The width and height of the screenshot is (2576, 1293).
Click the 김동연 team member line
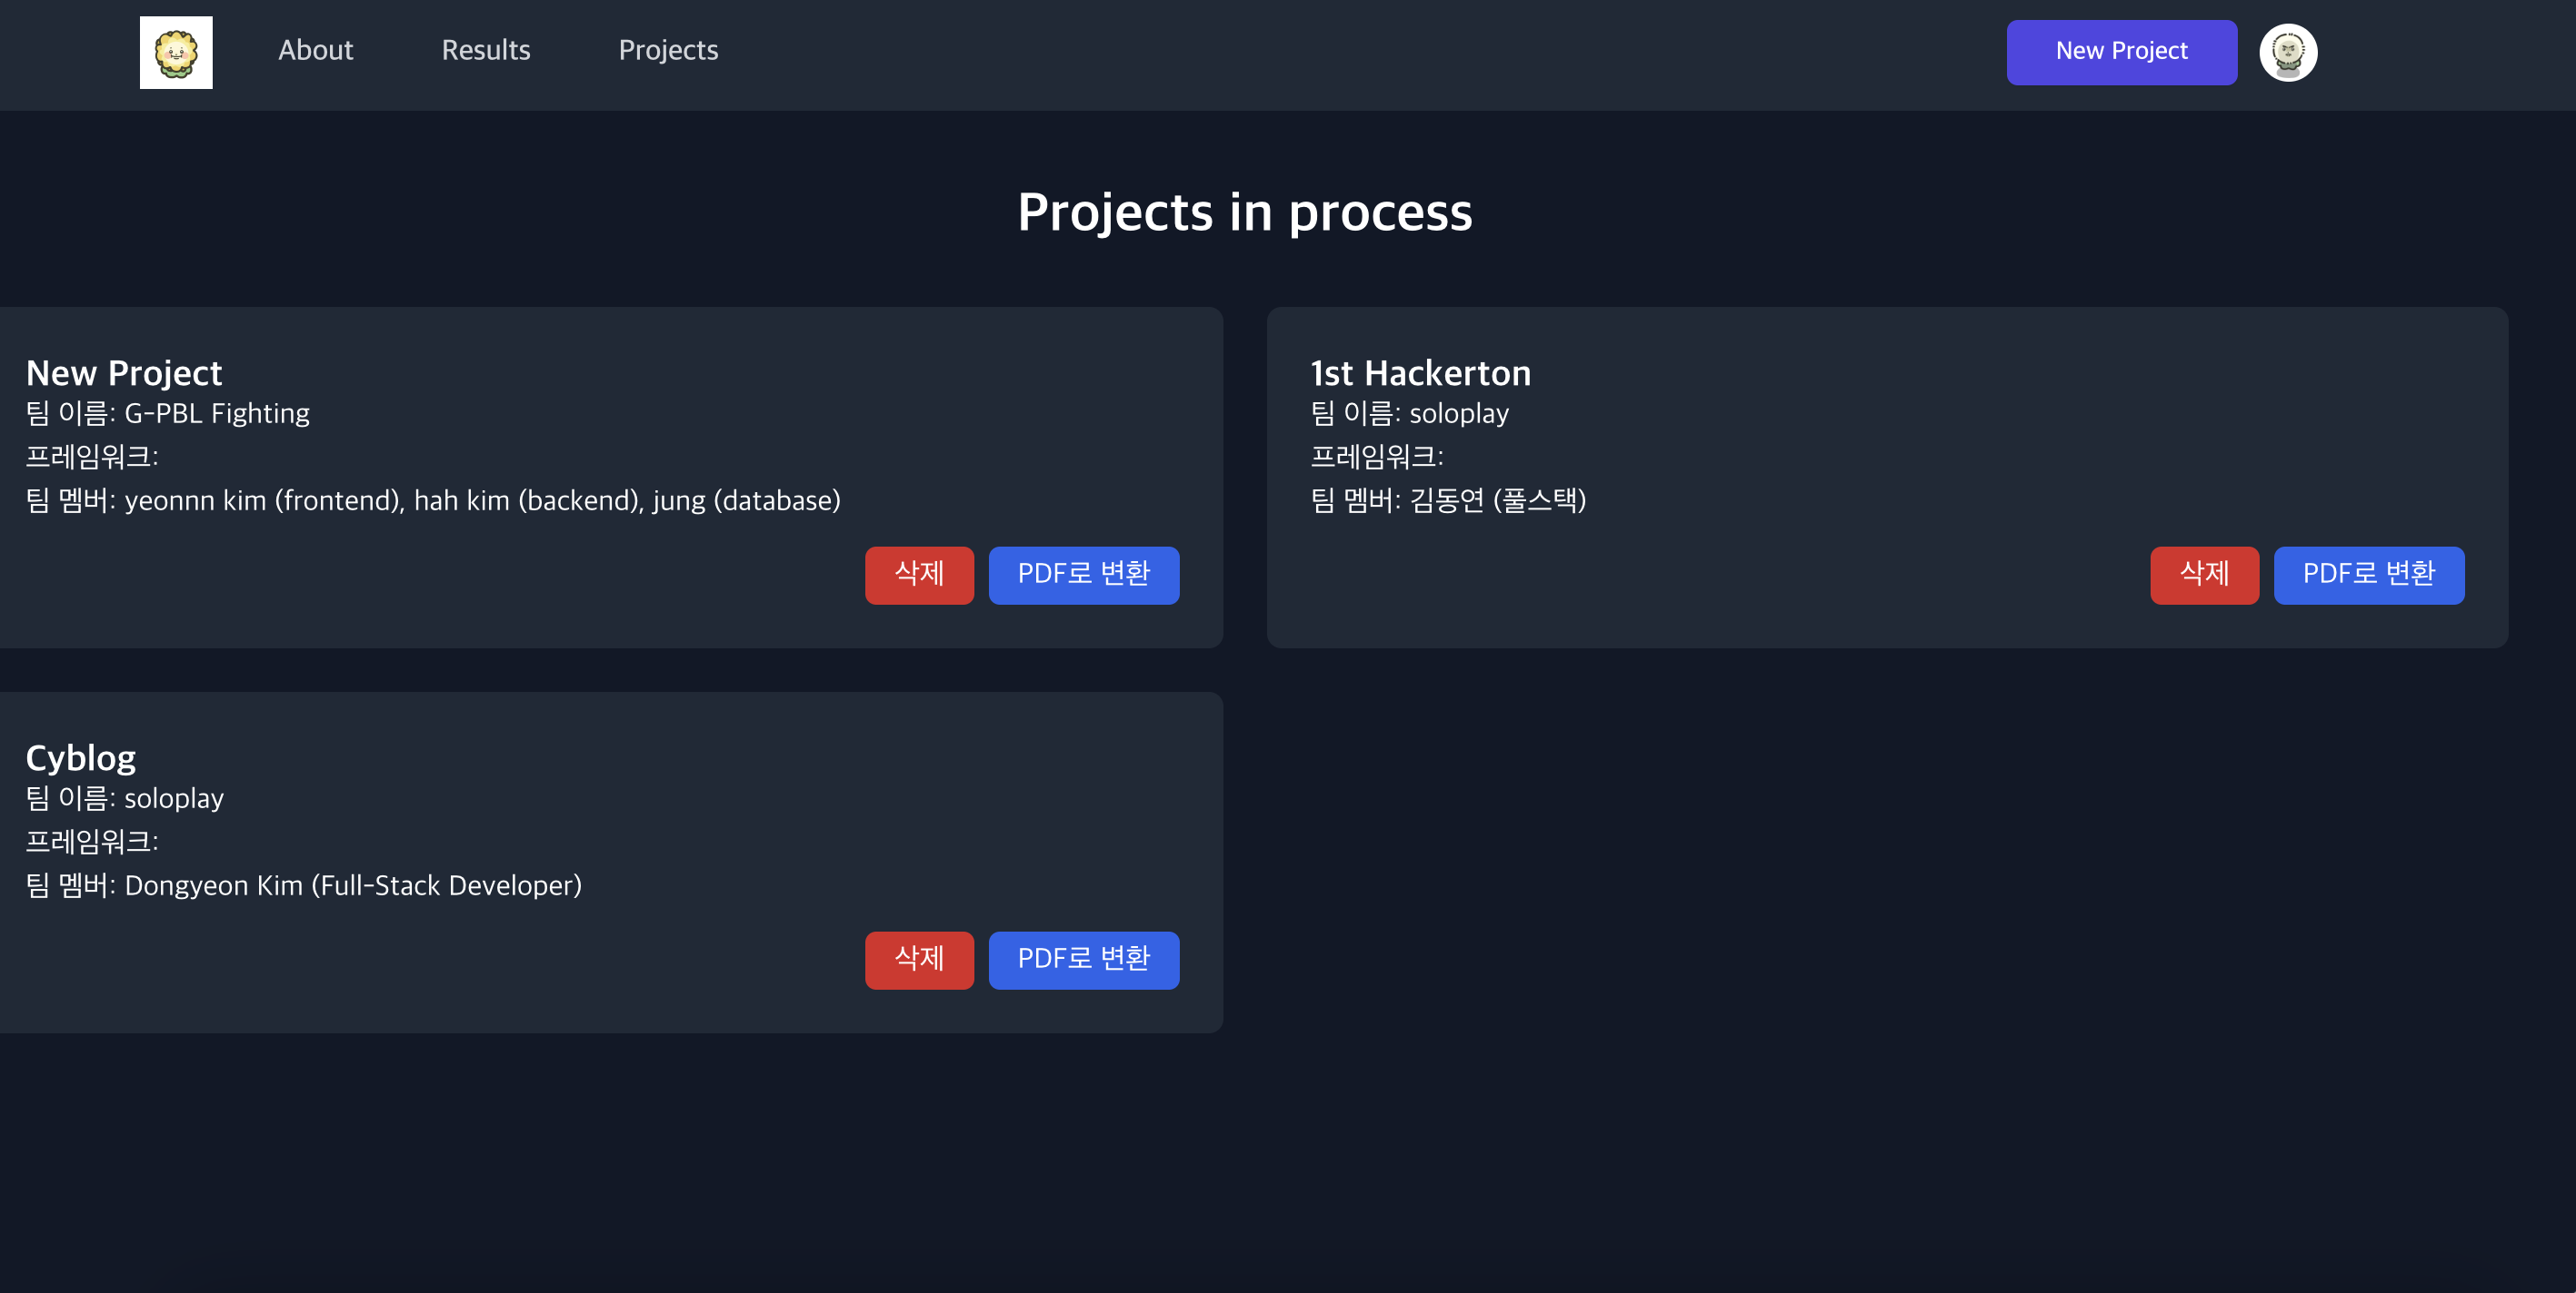point(1447,499)
